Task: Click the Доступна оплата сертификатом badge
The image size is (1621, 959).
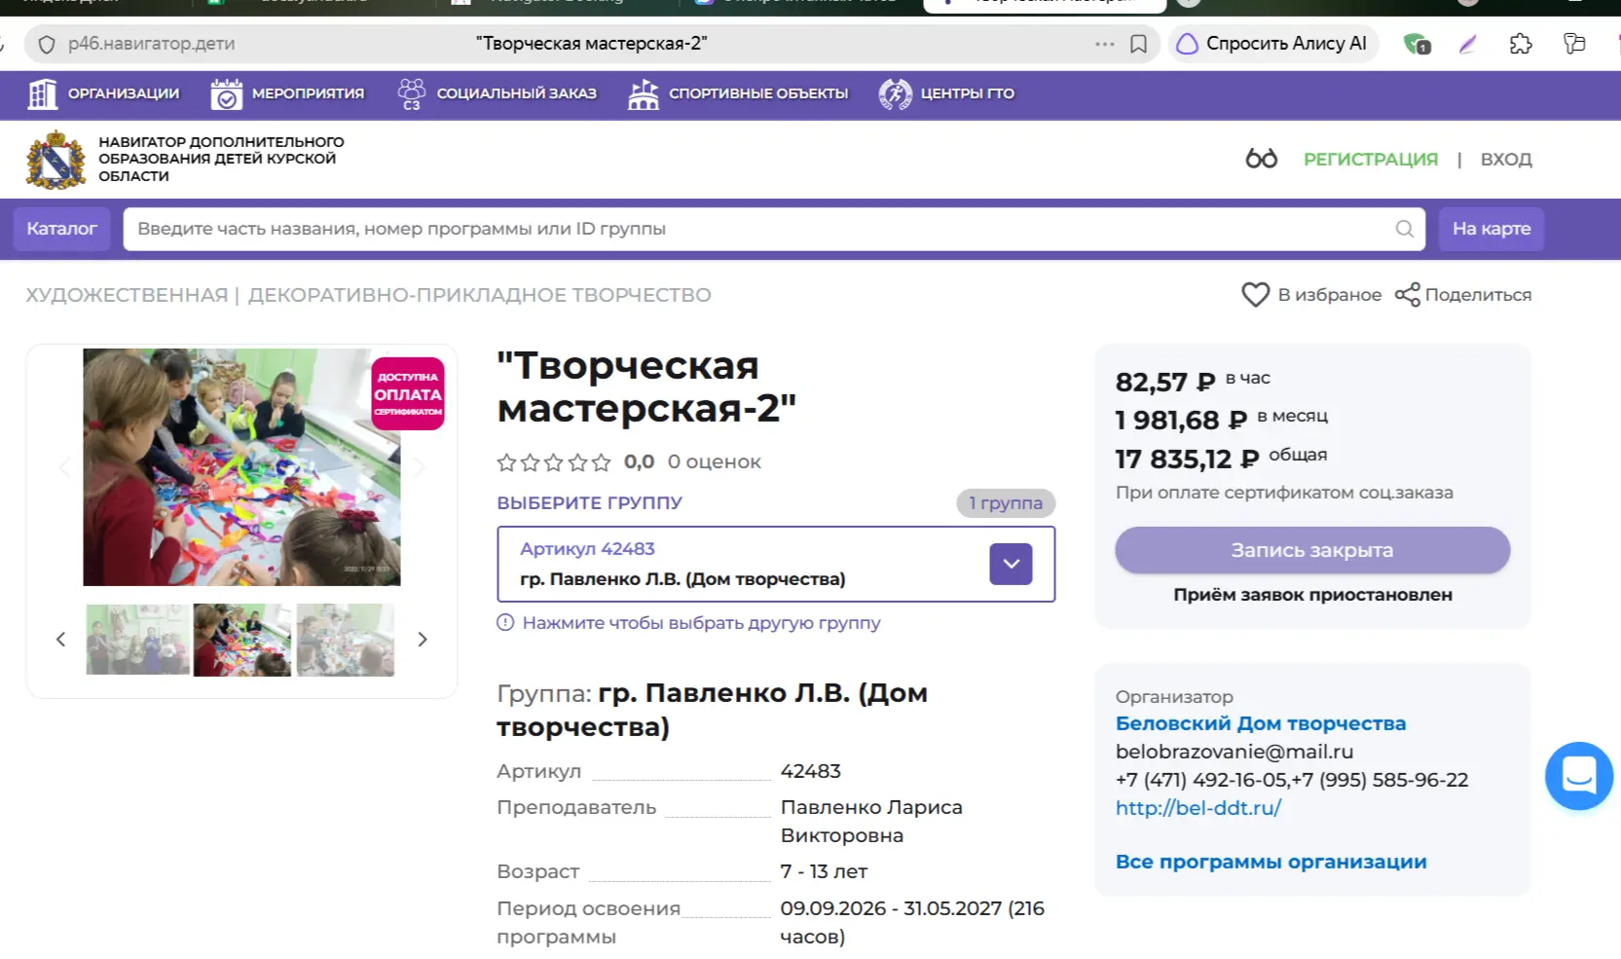Action: point(408,394)
